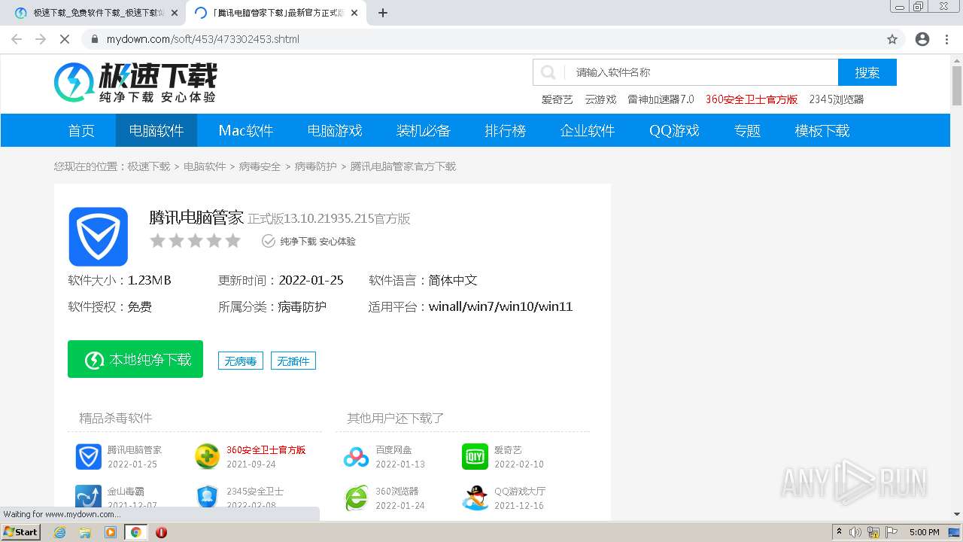The image size is (963, 542).
Task: Click the first rating star
Action: click(157, 241)
